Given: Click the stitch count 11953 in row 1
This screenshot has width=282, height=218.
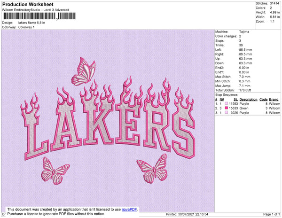Looking at the screenshot, I should coord(234,104).
